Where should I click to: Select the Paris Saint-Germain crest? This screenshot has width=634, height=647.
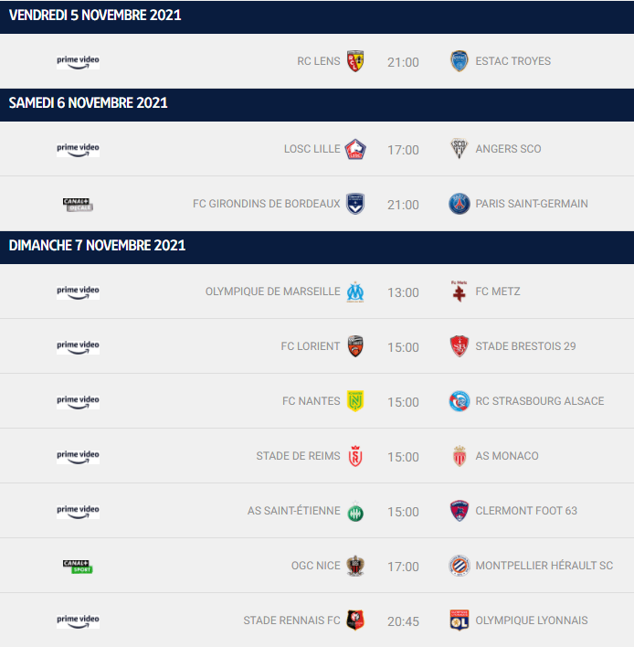point(460,204)
